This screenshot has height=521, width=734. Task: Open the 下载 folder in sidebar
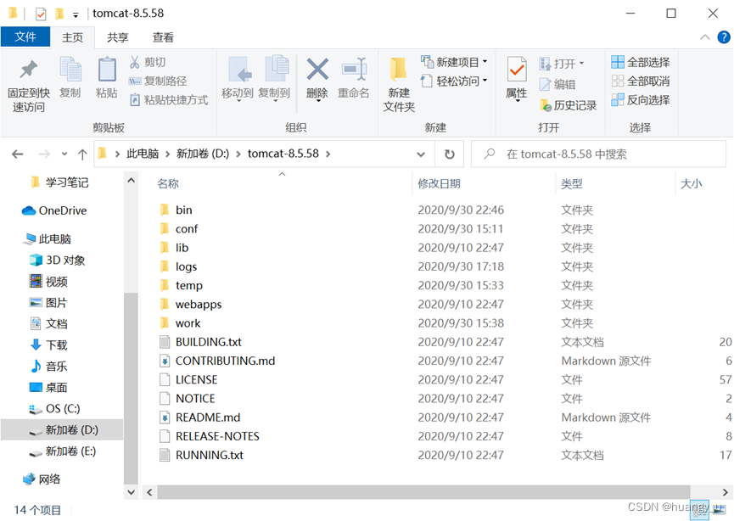[x=48, y=345]
